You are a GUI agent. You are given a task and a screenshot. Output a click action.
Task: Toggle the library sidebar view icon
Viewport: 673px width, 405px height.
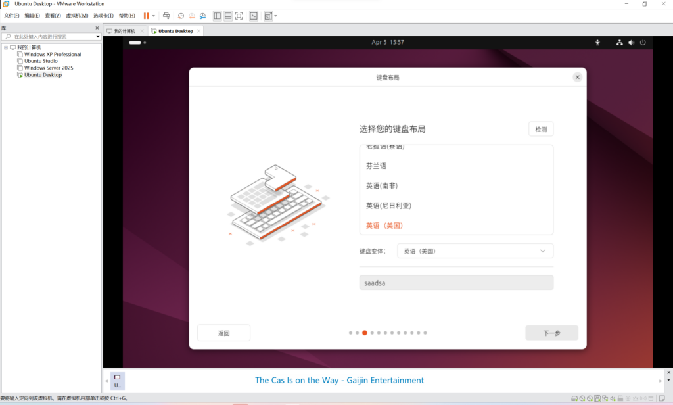coord(217,16)
